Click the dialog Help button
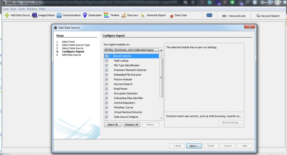Image resolution: width=287 pixels, height=155 pixels. [x=244, y=146]
